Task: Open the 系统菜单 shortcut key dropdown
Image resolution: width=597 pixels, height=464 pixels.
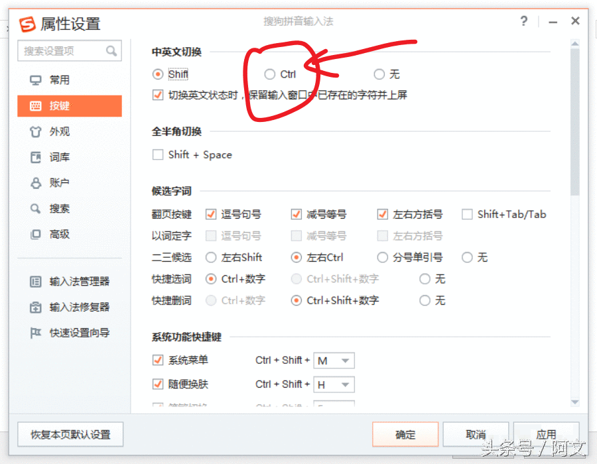Action: point(334,360)
